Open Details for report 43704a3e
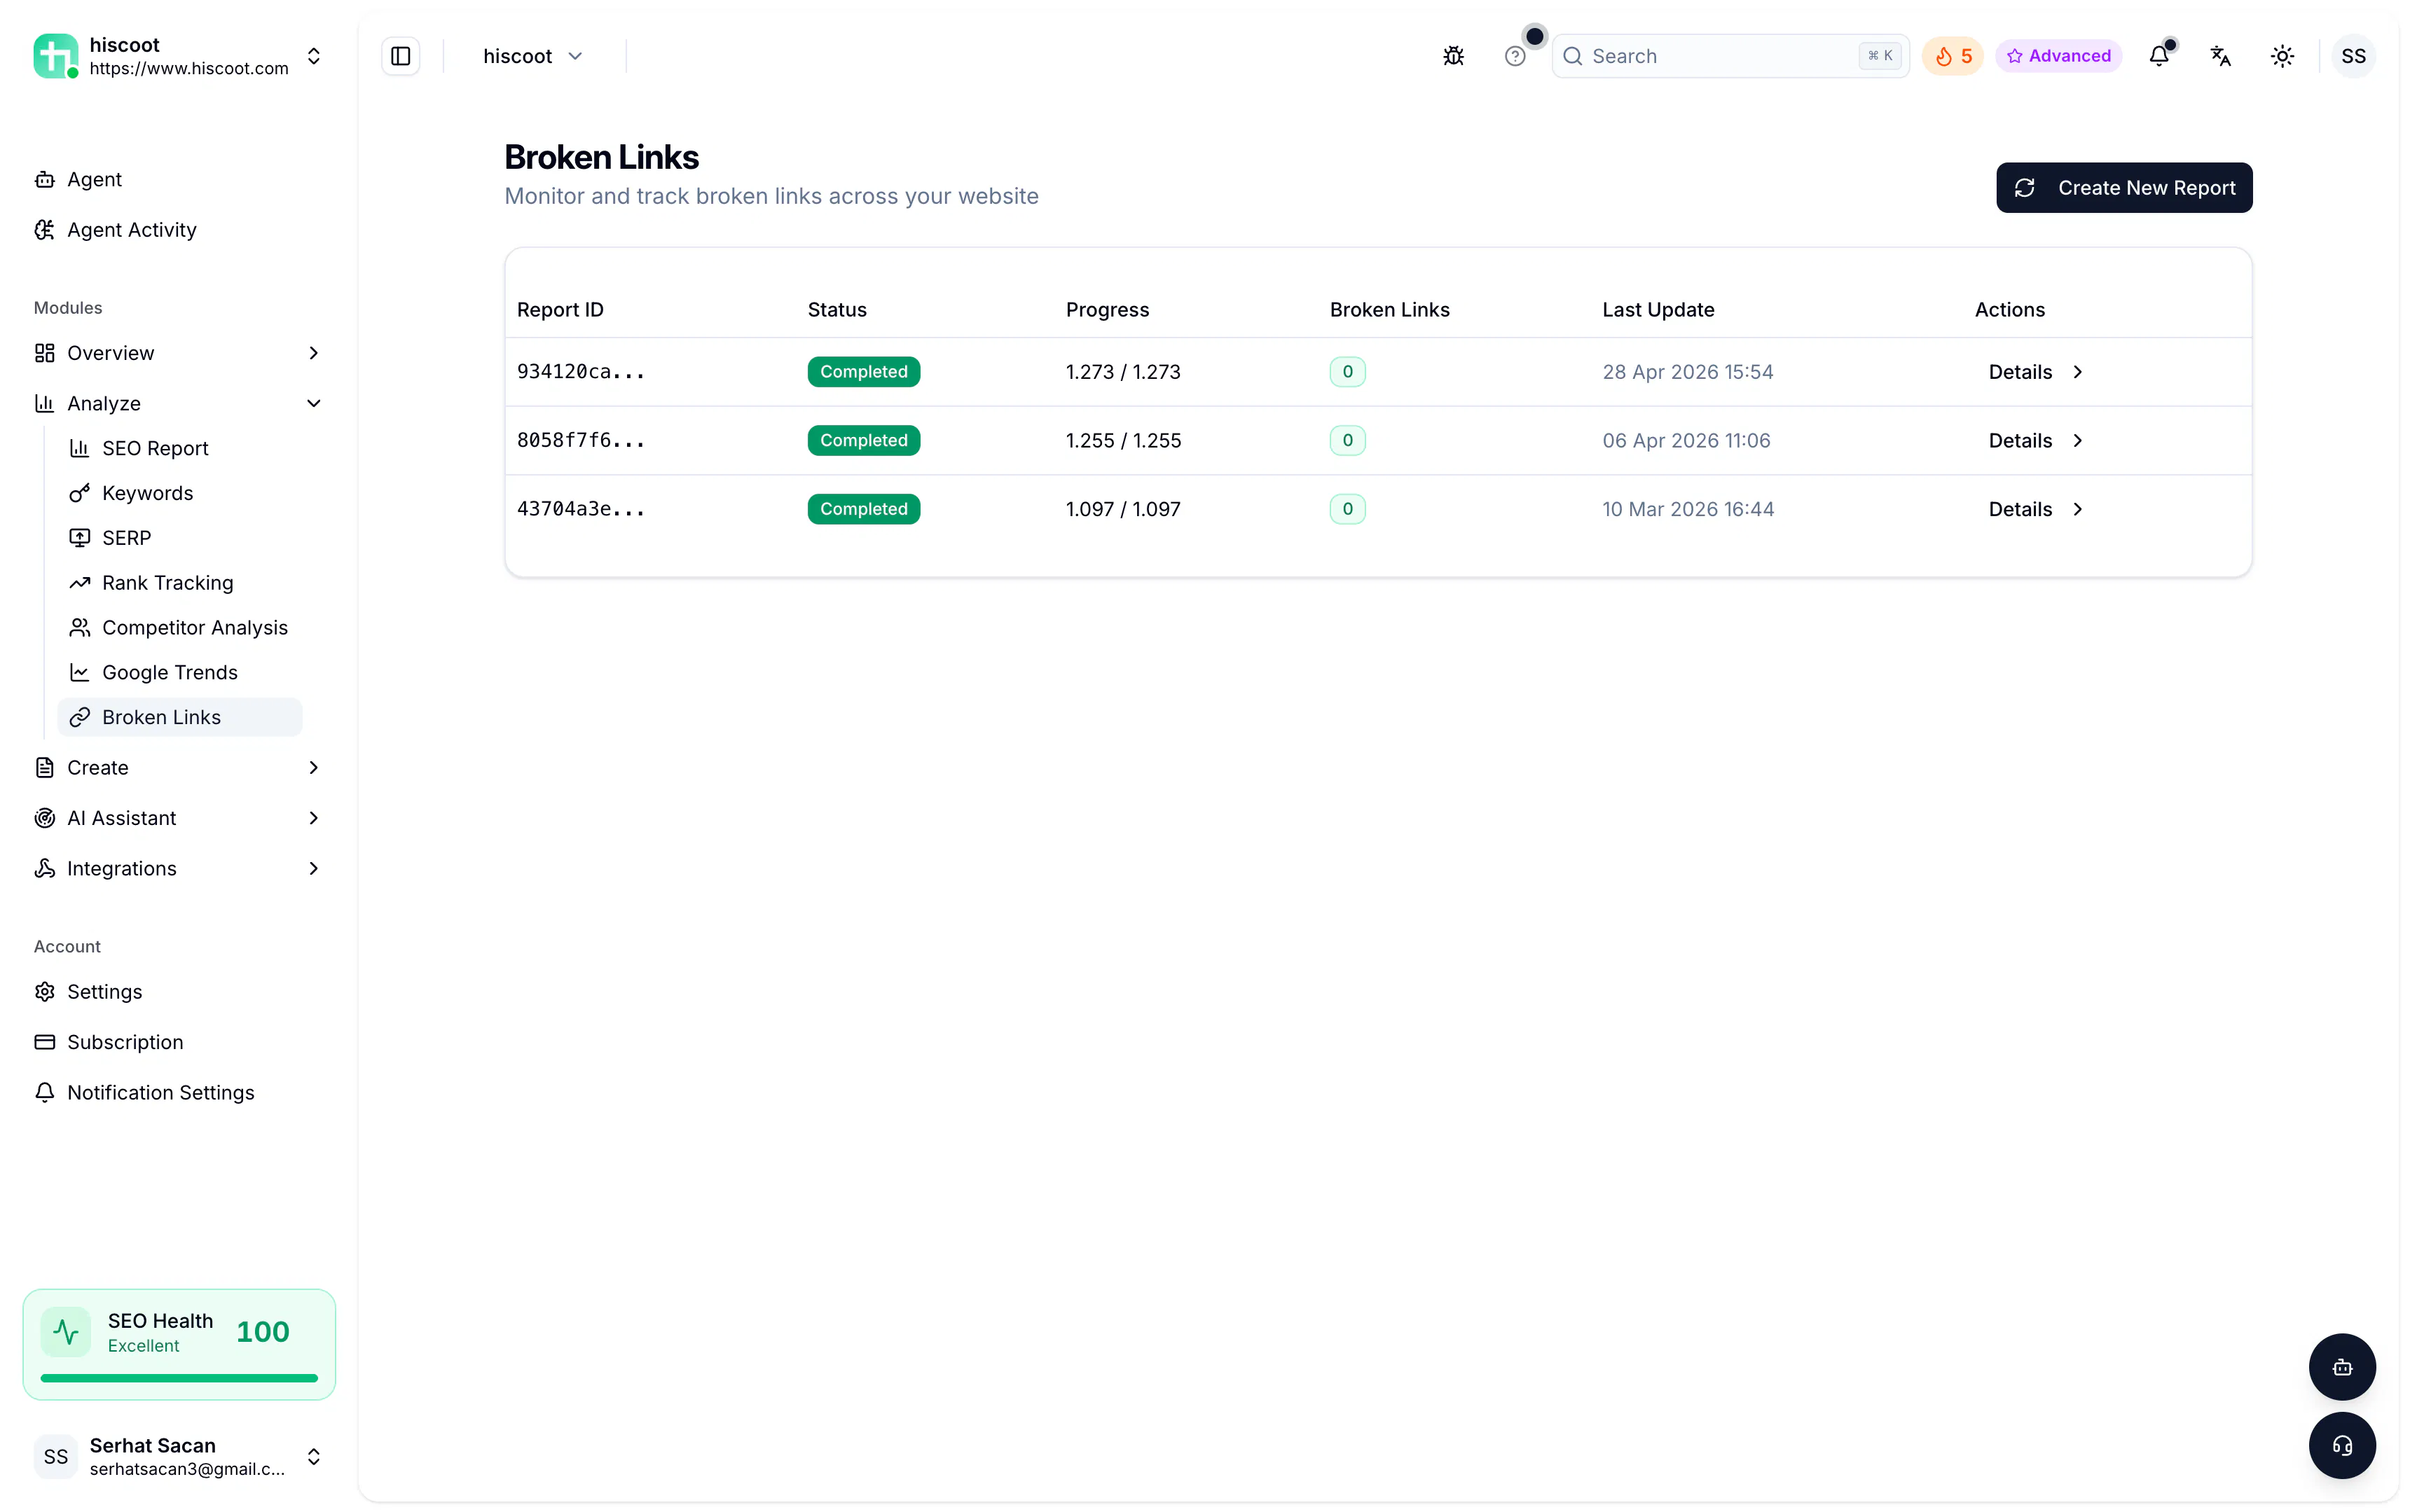Screen dimensions: 2410x1512 pyautogui.click(x=2035, y=509)
